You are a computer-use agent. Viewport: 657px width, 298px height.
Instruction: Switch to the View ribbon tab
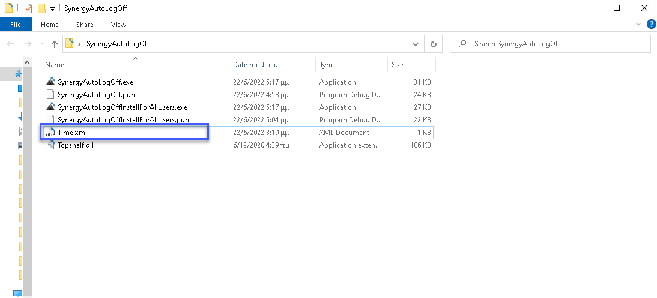tap(118, 25)
